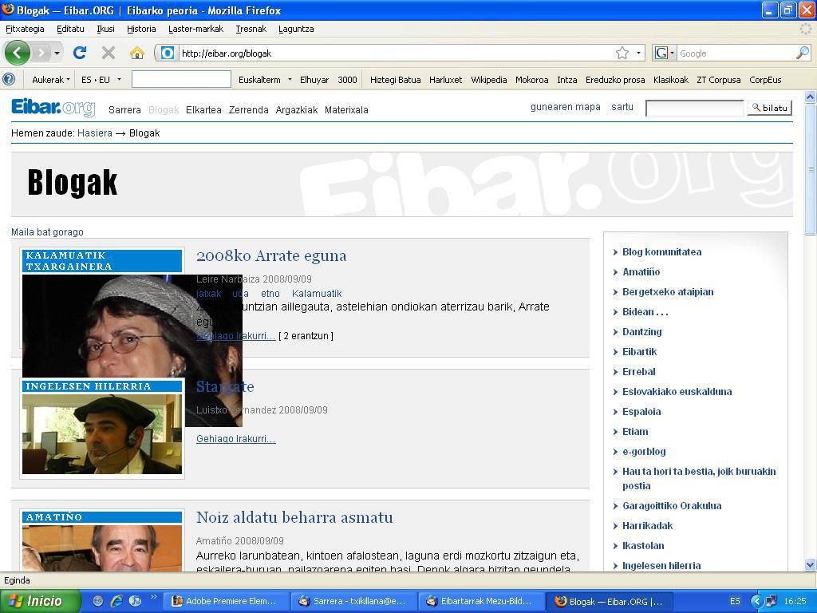Open the Tresnak menu

click(x=251, y=29)
